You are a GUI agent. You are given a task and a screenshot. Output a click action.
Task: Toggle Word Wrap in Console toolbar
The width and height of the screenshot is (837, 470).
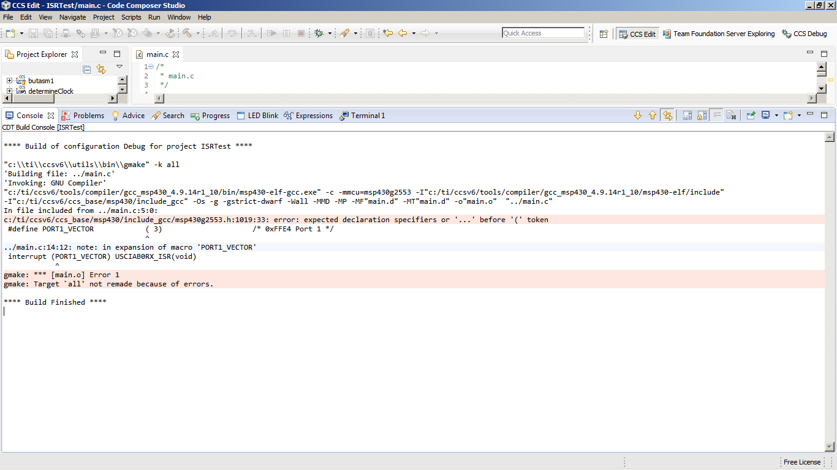(716, 115)
